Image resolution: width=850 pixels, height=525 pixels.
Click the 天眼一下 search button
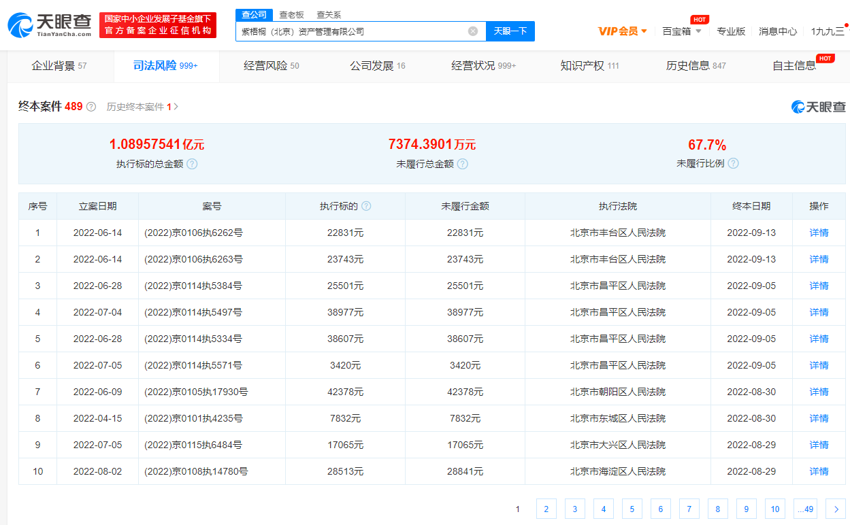(510, 31)
